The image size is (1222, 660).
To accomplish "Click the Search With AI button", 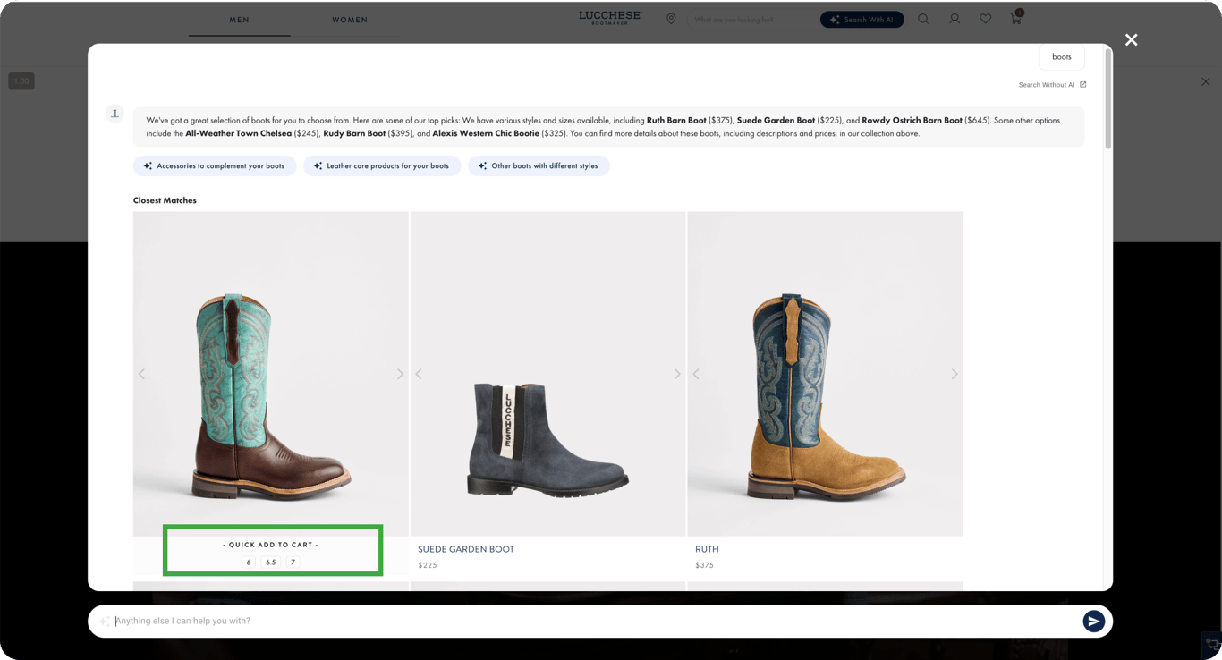I will click(x=862, y=20).
